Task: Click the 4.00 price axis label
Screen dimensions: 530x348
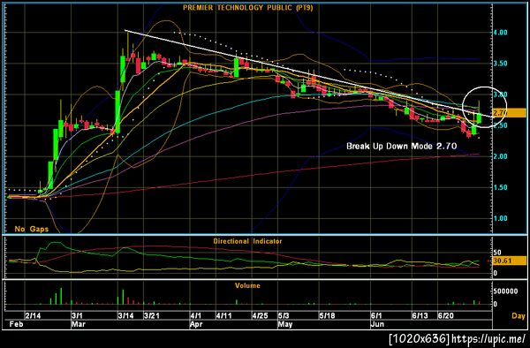Action: [500, 33]
